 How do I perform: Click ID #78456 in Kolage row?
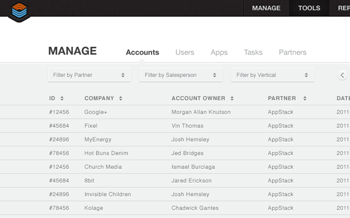click(x=59, y=208)
